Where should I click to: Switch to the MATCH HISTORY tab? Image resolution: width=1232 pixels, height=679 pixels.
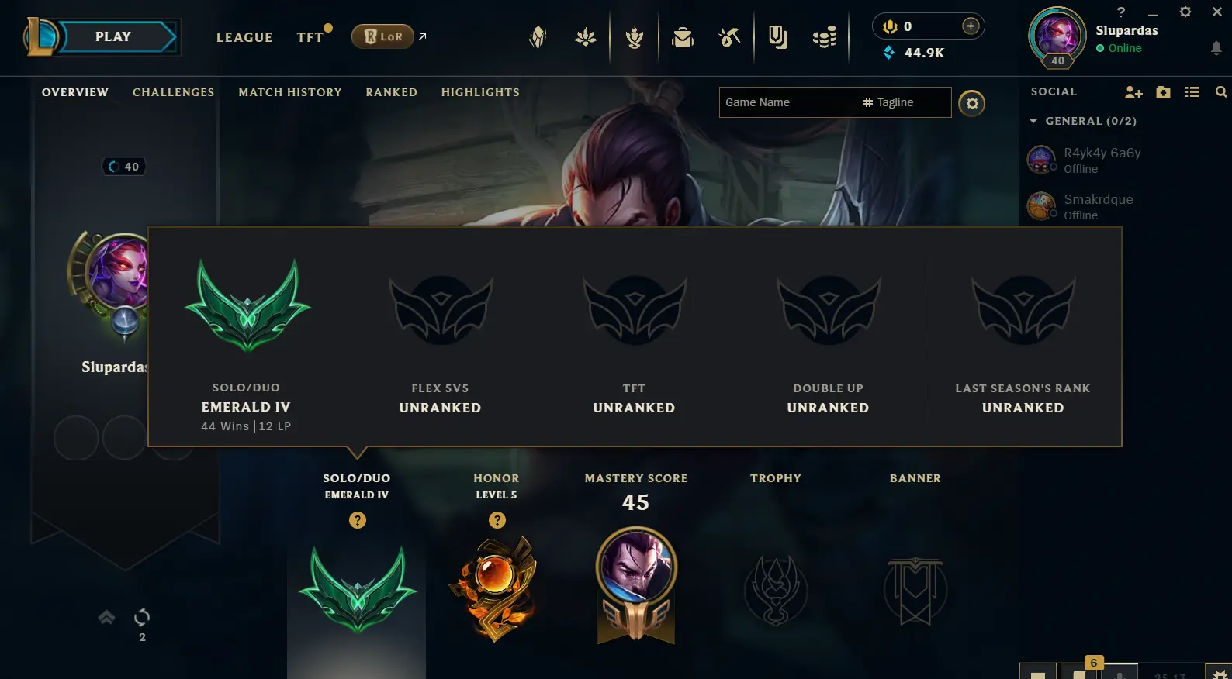(290, 92)
